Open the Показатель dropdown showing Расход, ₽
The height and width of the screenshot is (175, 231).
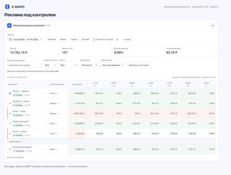(89, 65)
